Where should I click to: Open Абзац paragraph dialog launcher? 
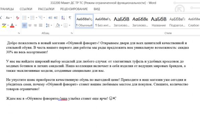72,33
